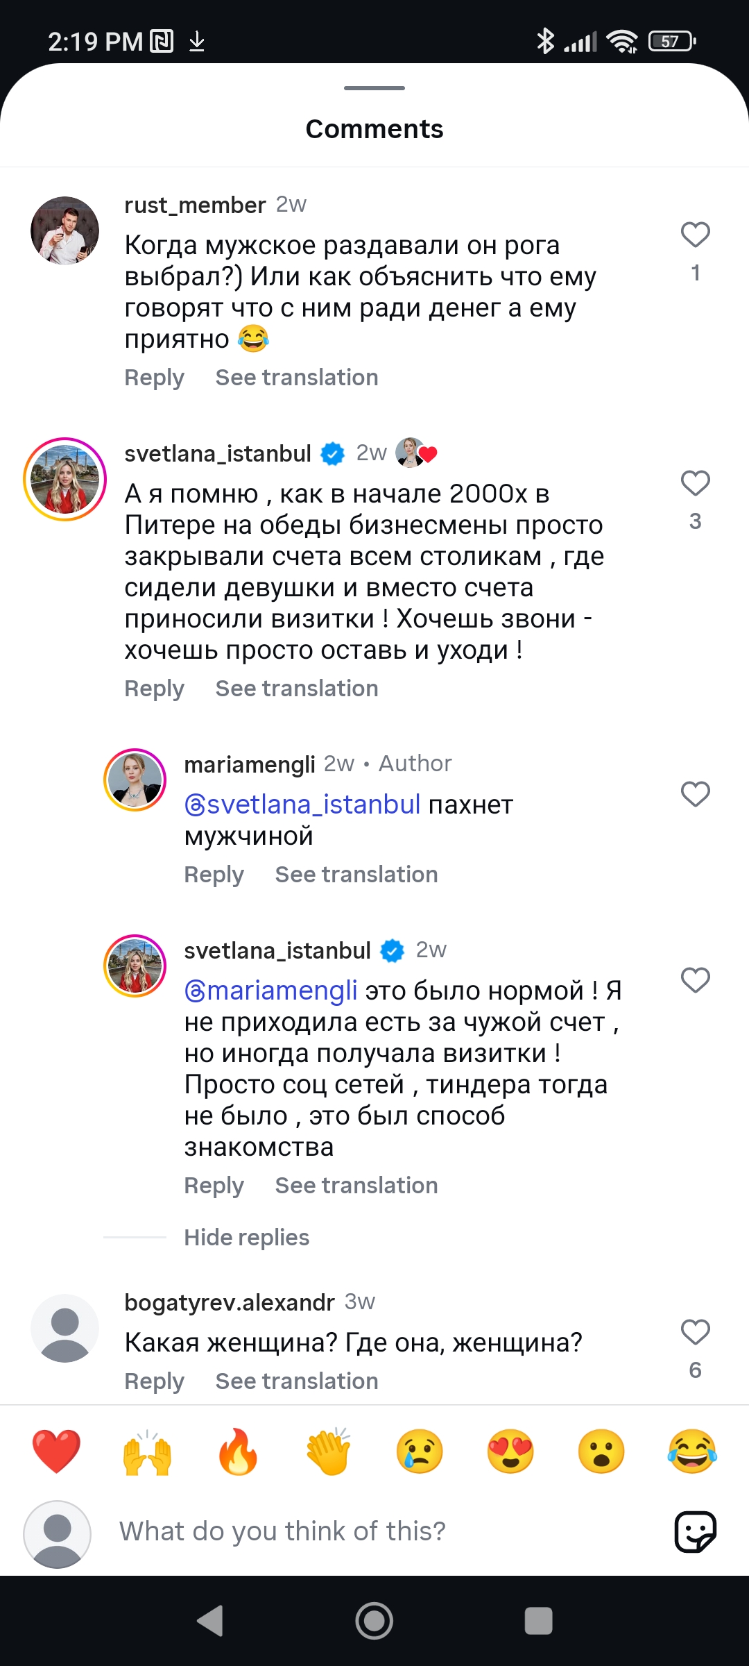The width and height of the screenshot is (749, 1666).
Task: Tap the crying face emoji reaction
Action: [x=420, y=1452]
